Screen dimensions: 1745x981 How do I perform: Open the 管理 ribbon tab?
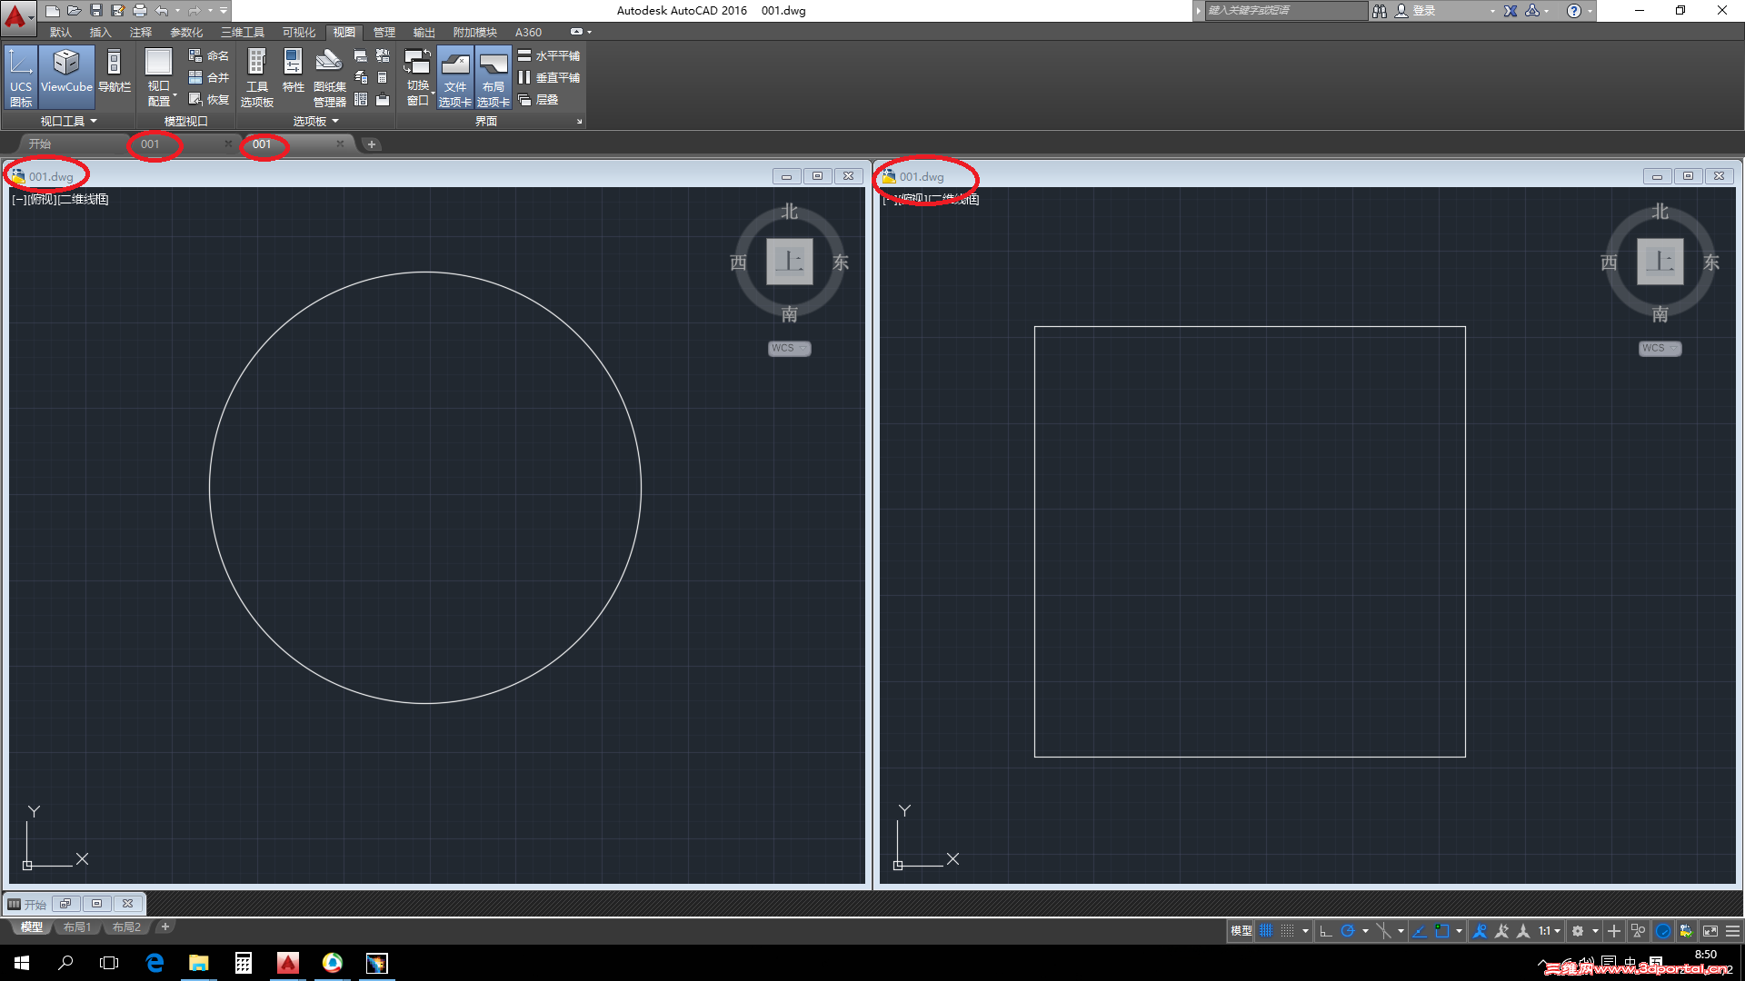(384, 32)
